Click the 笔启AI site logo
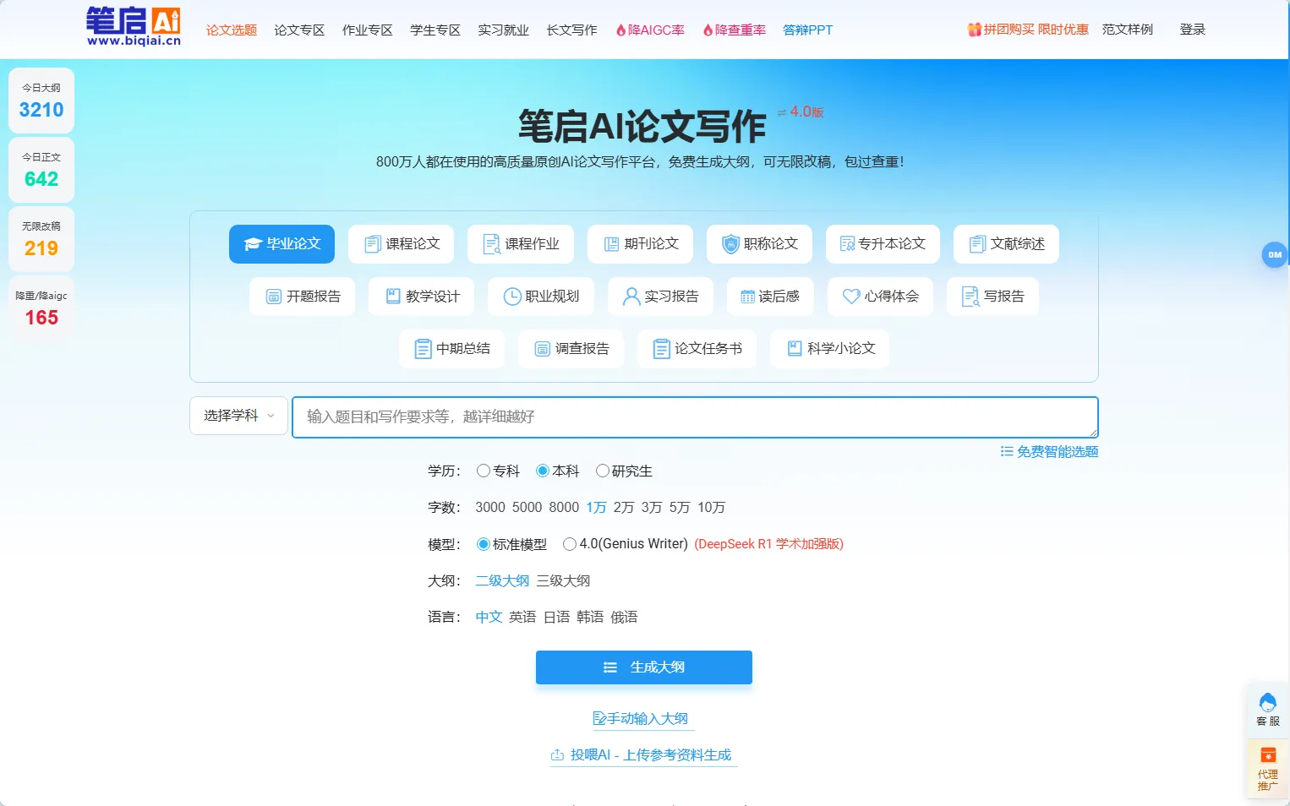 click(x=134, y=27)
